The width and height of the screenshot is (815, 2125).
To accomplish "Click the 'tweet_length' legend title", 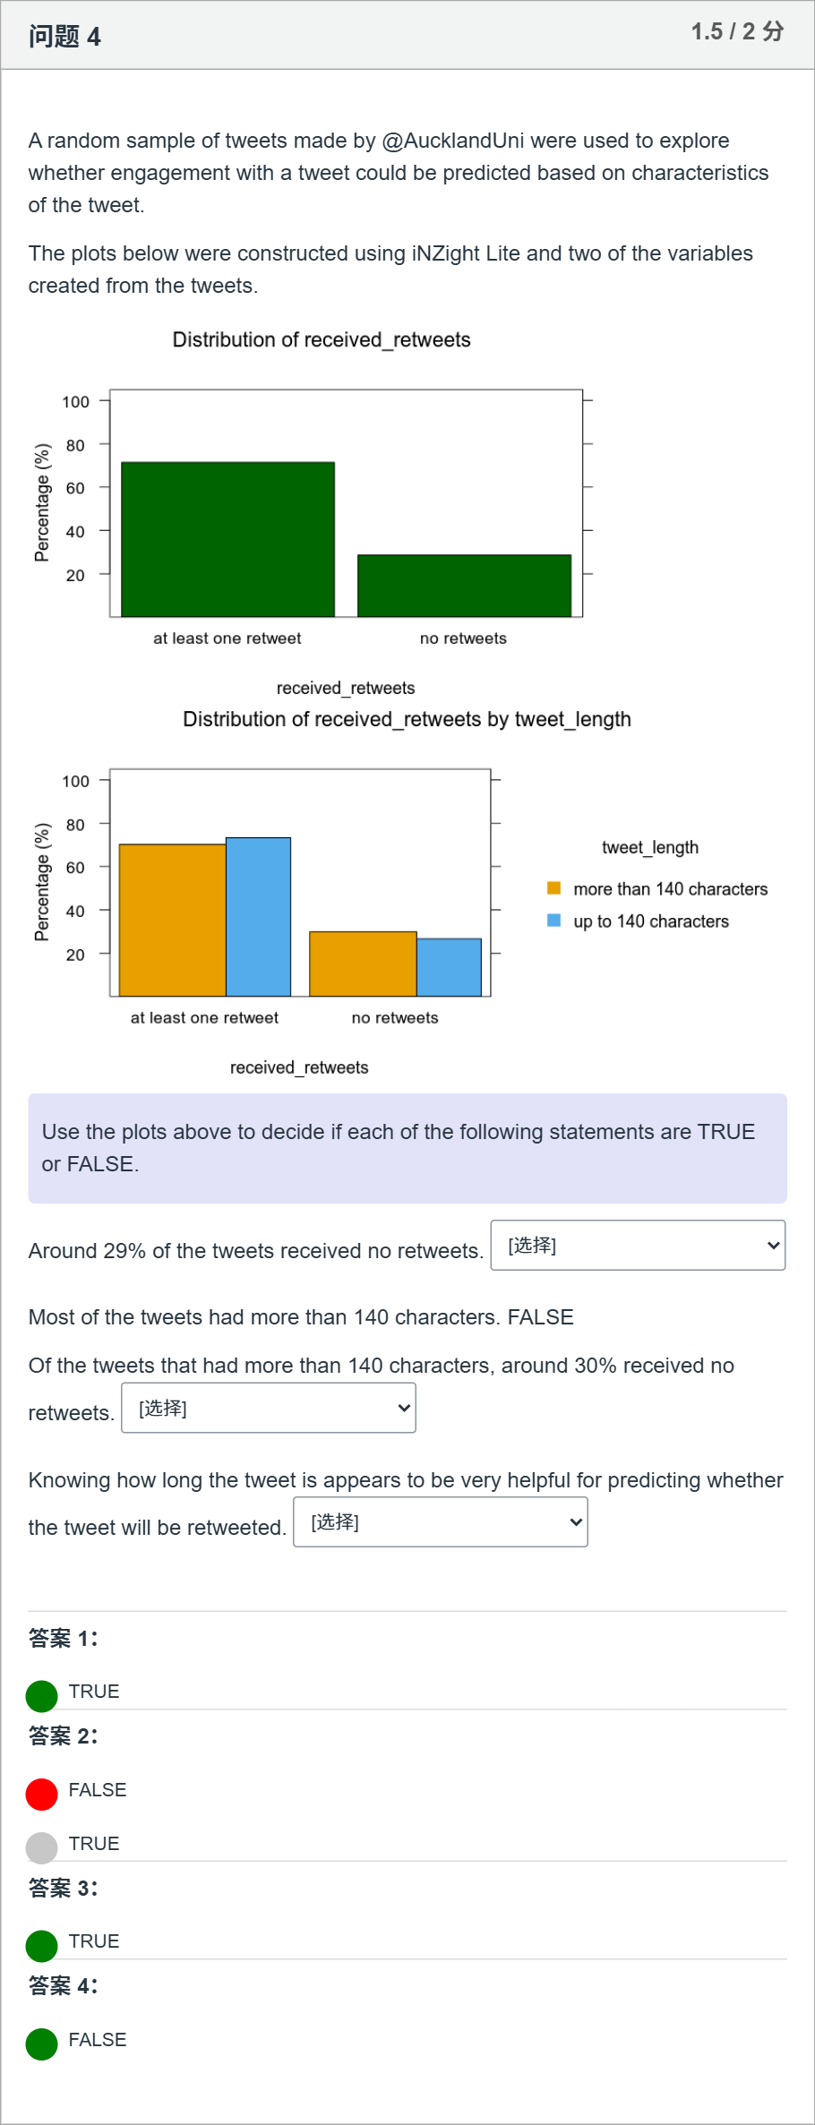I will pyautogui.click(x=650, y=847).
